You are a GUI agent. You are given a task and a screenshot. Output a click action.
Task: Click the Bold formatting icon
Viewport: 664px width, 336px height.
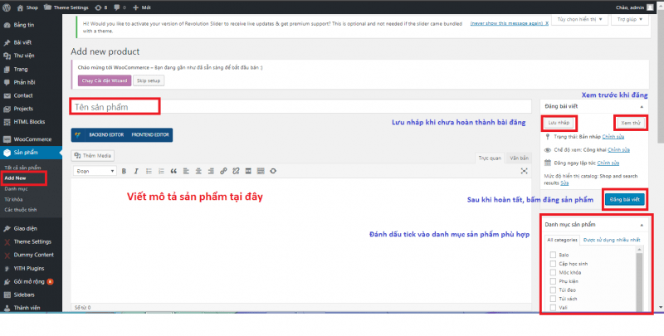(x=124, y=172)
